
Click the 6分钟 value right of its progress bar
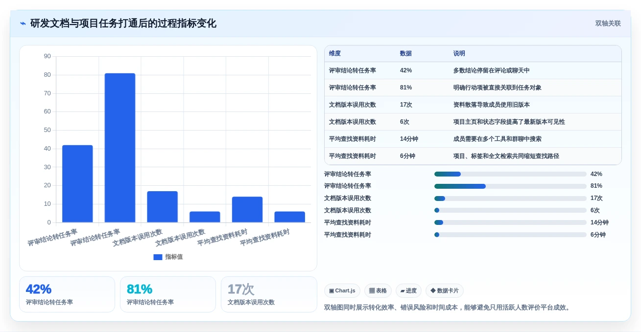598,235
